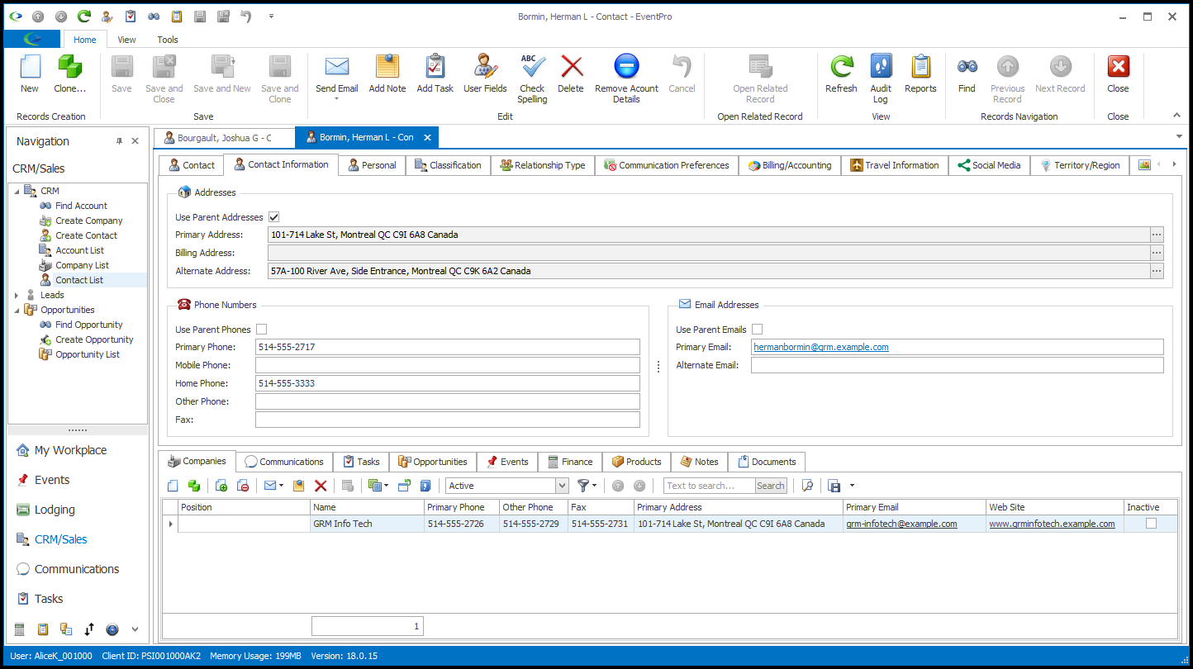Close the Navigation panel

click(x=135, y=141)
